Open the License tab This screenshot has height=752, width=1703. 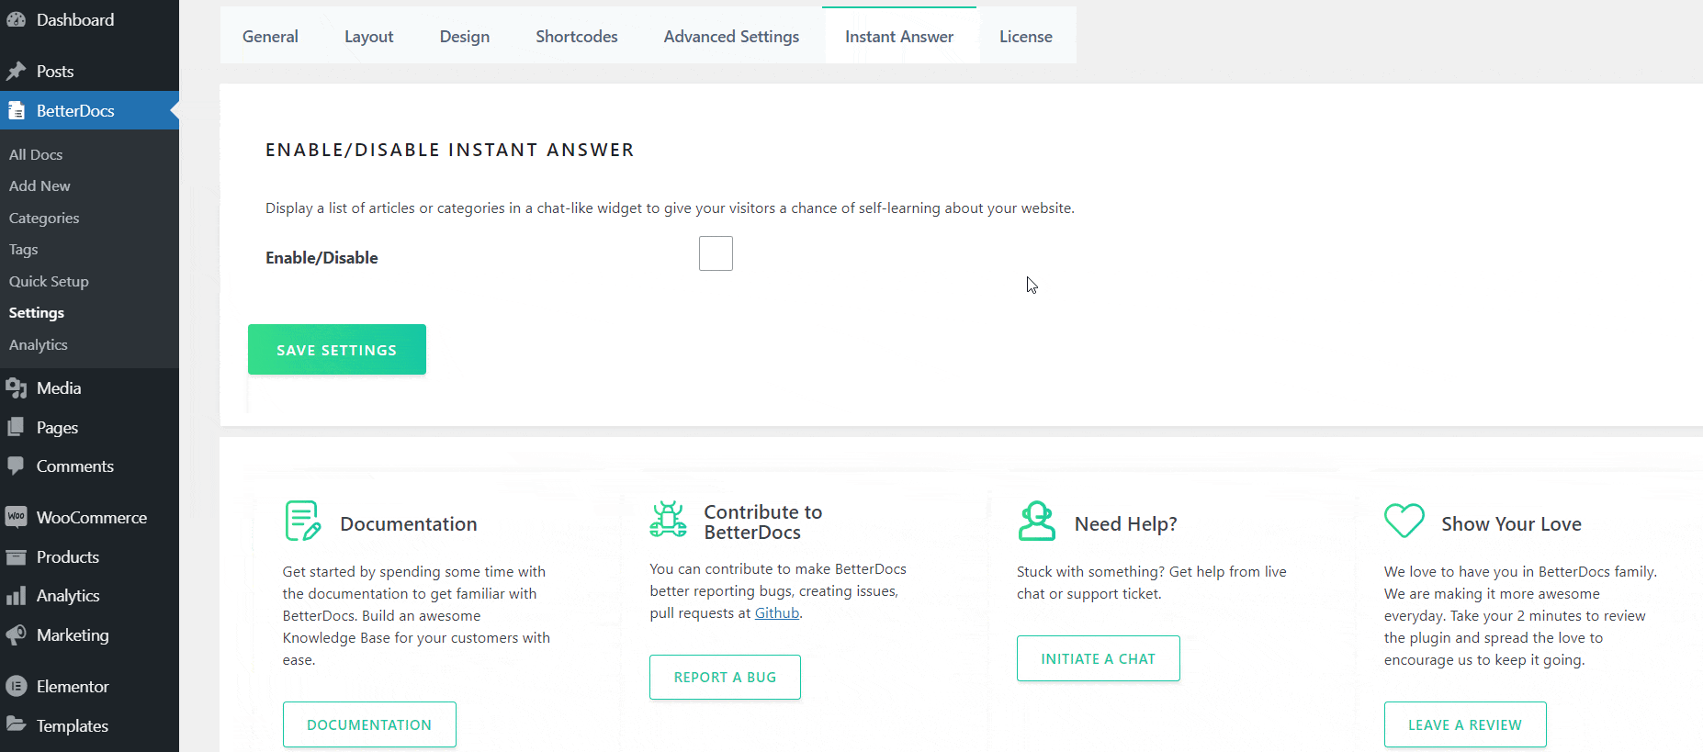coord(1025,36)
